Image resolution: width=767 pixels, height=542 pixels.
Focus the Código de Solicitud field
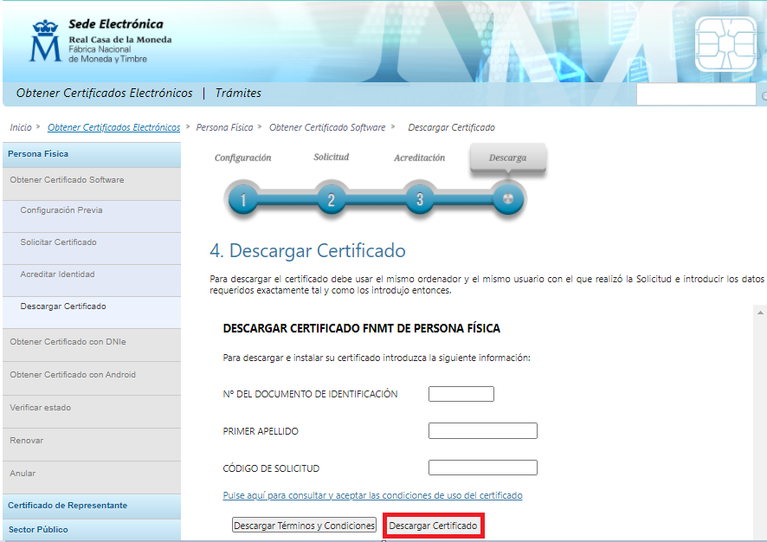[483, 468]
